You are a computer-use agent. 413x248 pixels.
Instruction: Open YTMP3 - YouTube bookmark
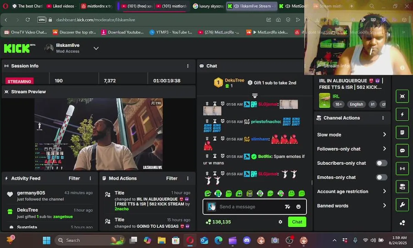[171, 32]
